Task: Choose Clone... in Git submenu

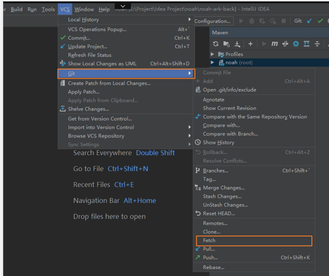Action: coord(254,232)
